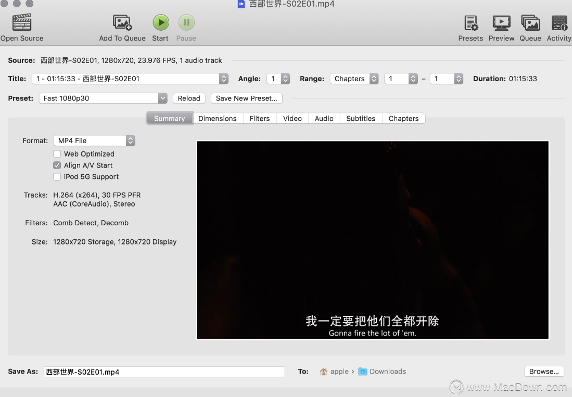Click Save New Preset button
This screenshot has width=572, height=397.
pyautogui.click(x=247, y=98)
